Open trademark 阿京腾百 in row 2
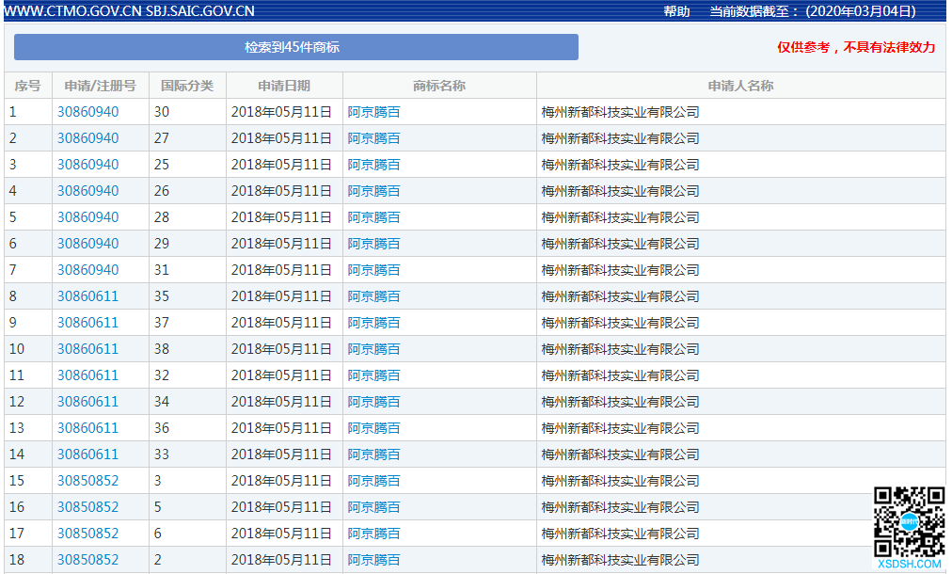 pos(374,138)
